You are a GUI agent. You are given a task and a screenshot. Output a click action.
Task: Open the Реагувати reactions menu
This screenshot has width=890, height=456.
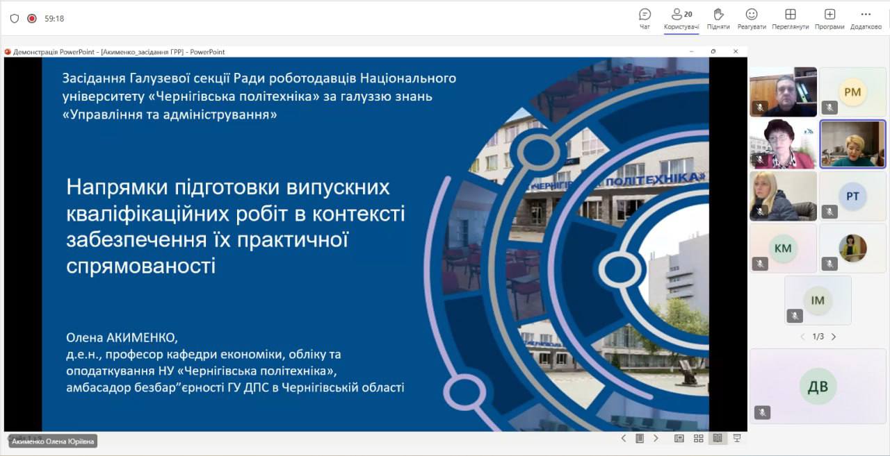(752, 19)
